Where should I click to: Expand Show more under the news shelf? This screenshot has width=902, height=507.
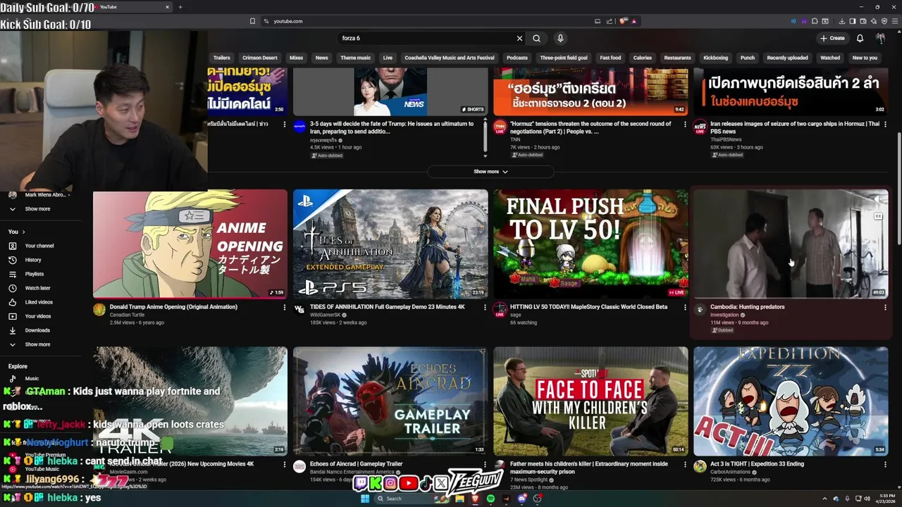[490, 171]
